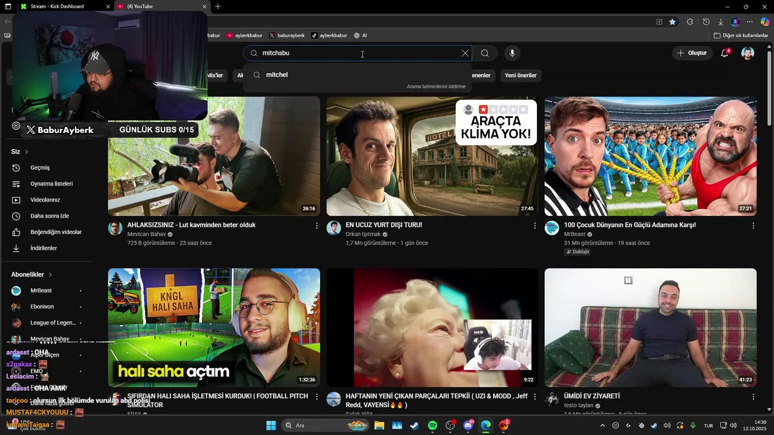Open the TikTok ayberkbabur bookmark
774x435 pixels.
click(x=329, y=36)
